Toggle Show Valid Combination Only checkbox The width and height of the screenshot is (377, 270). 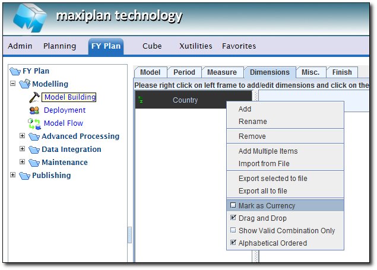coord(233,231)
